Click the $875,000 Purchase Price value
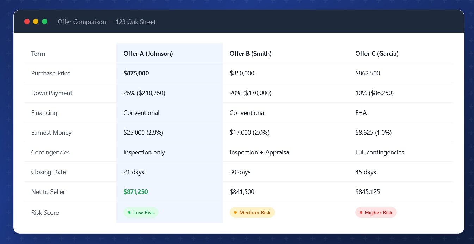 (136, 73)
